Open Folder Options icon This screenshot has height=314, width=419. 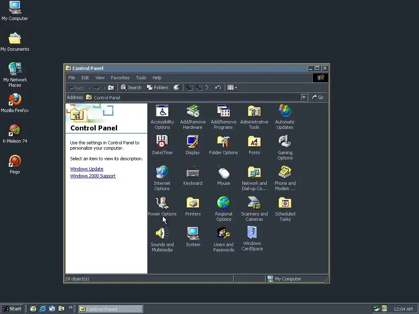tap(224, 145)
